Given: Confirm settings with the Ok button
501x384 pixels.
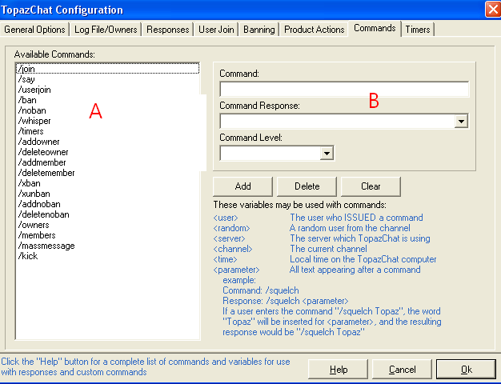Looking at the screenshot, I should pos(466,370).
